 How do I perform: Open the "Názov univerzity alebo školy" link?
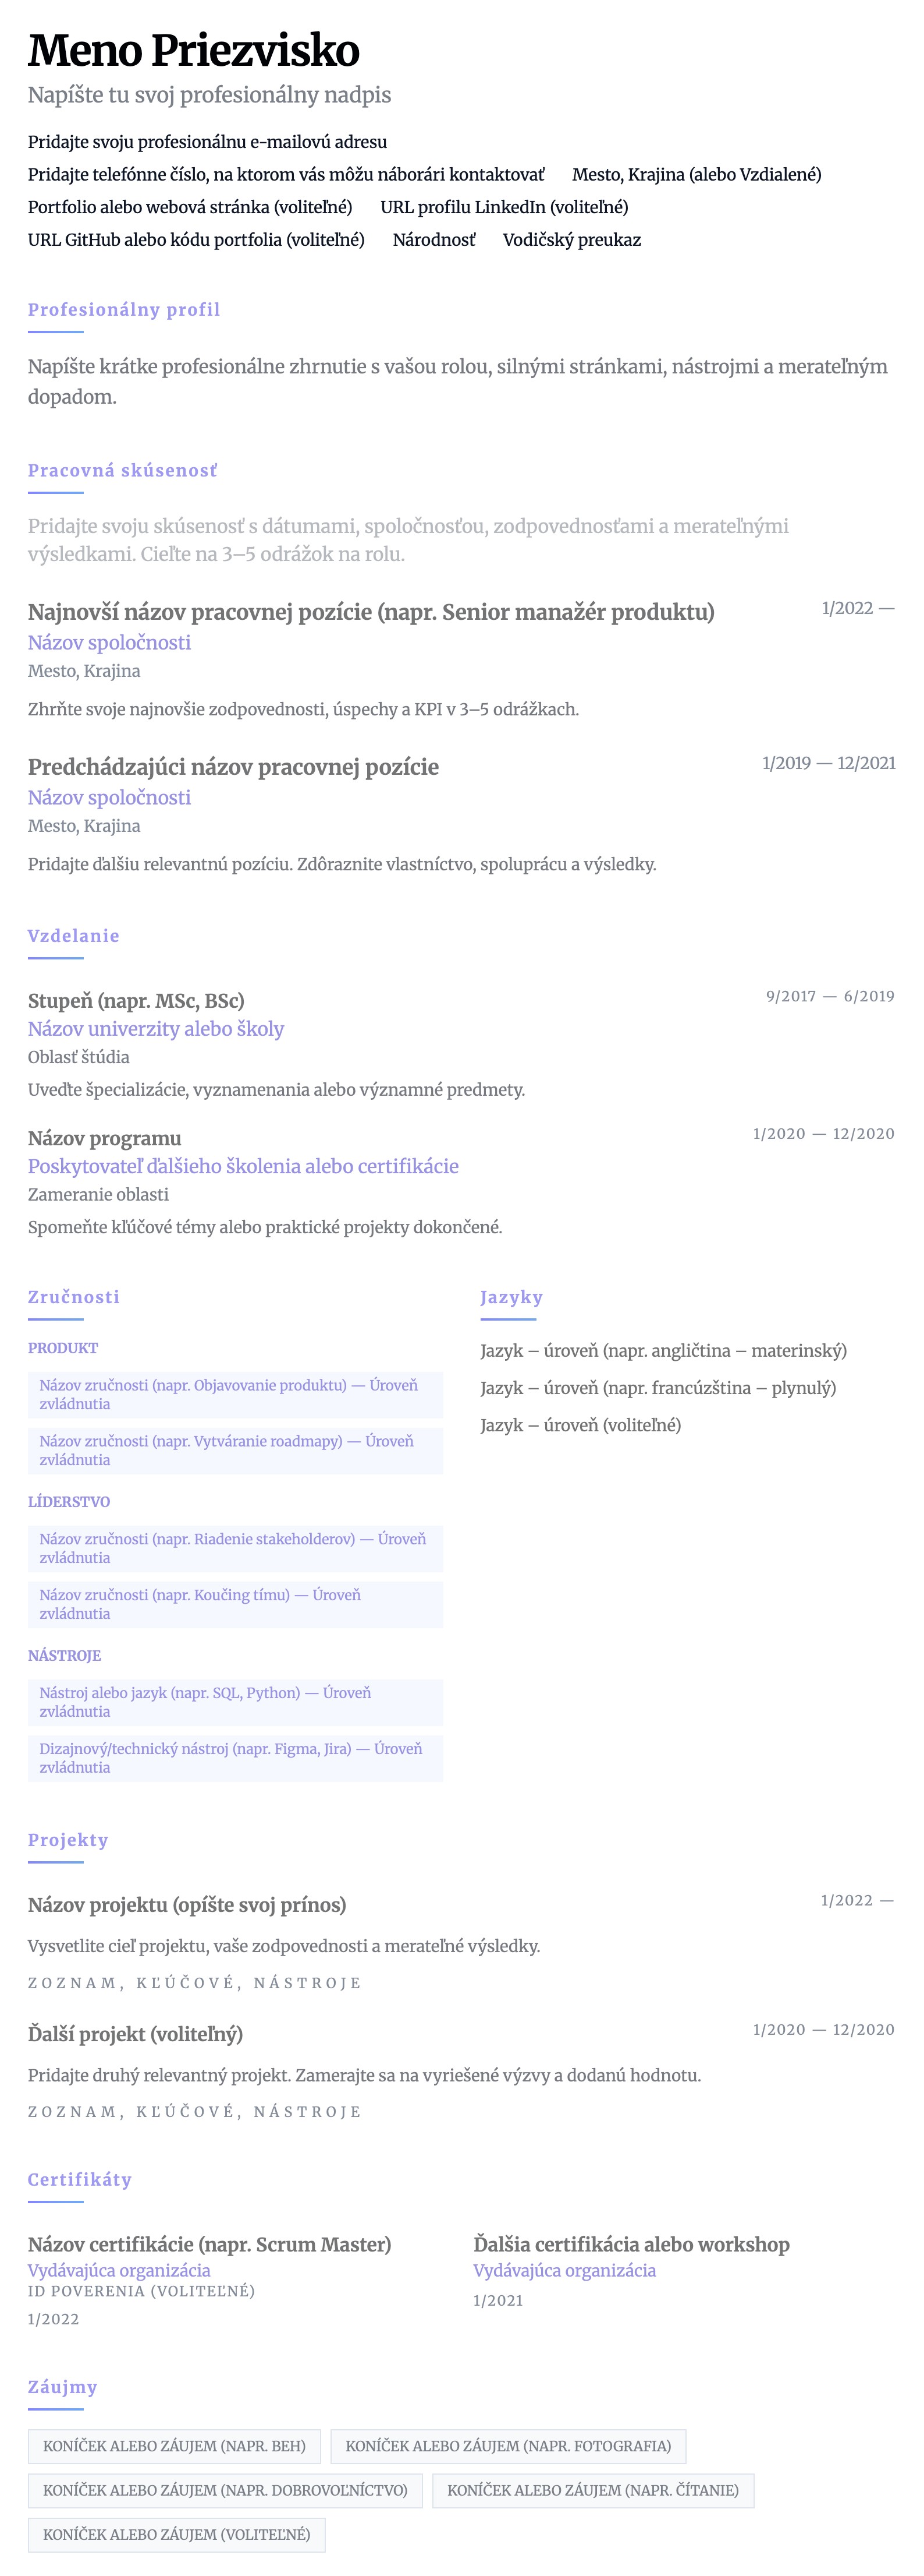click(x=156, y=1029)
